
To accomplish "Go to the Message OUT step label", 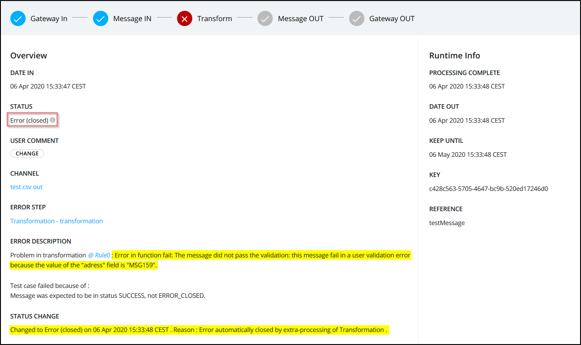I will click(301, 19).
